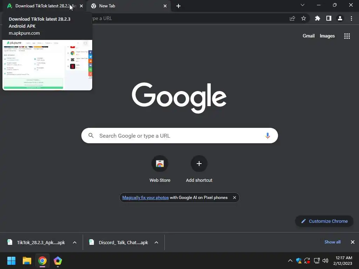The height and width of the screenshot is (269, 359).
Task: Expand options for TikTok apk download
Action: [x=75, y=242]
